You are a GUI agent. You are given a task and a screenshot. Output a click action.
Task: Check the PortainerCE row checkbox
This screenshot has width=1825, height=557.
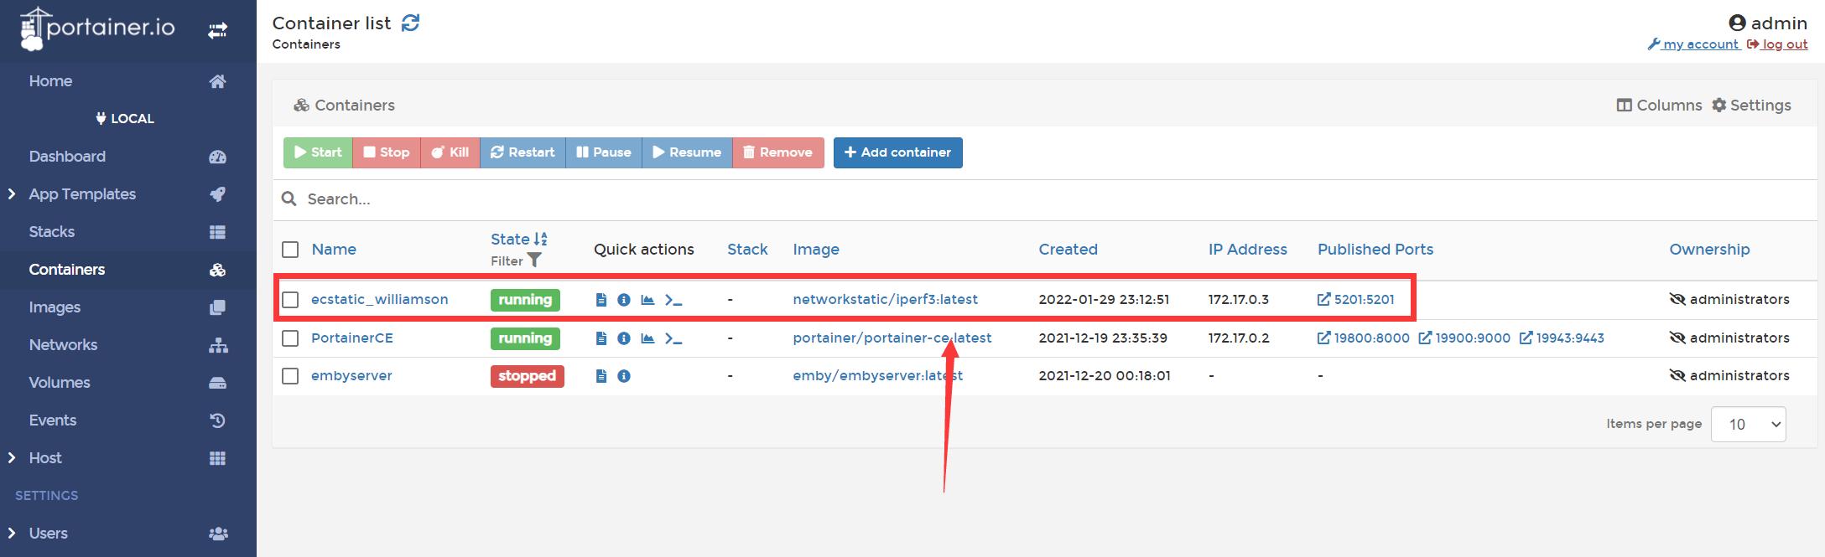(x=290, y=338)
